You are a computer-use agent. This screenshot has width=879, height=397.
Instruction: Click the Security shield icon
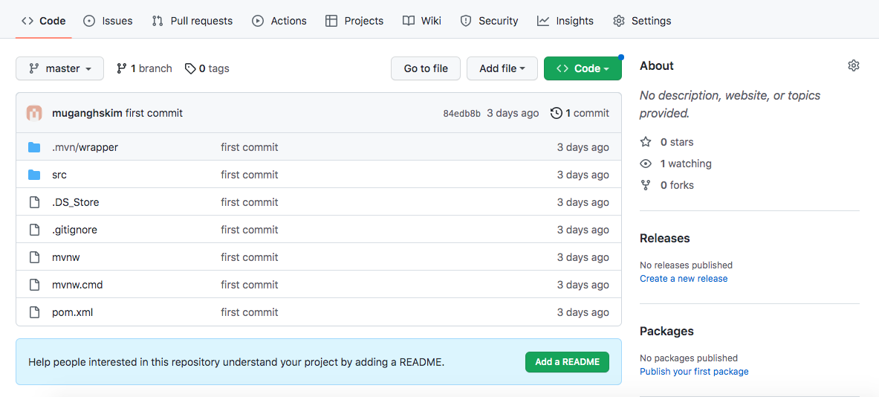[465, 21]
